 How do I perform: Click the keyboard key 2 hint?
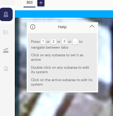[53, 41]
